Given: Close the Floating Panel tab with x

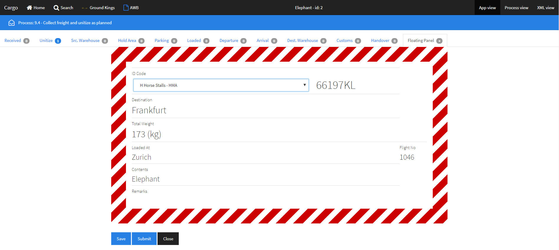Looking at the screenshot, I should (439, 41).
